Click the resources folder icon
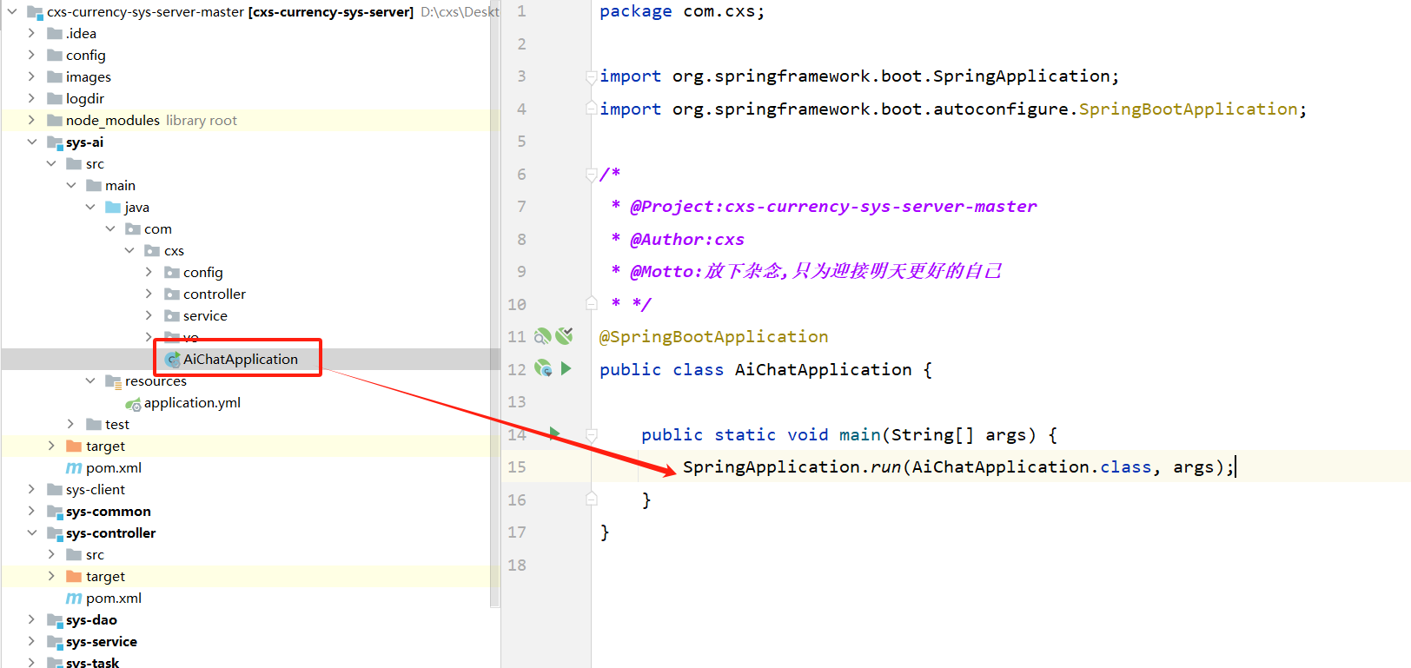Screen dimensions: 1411x668 pos(113,381)
